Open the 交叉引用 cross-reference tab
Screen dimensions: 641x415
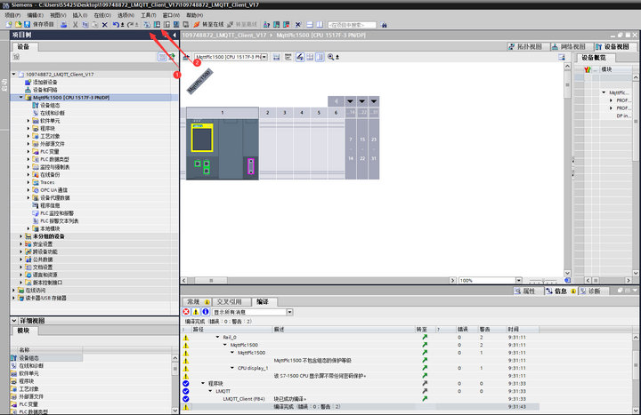[229, 302]
